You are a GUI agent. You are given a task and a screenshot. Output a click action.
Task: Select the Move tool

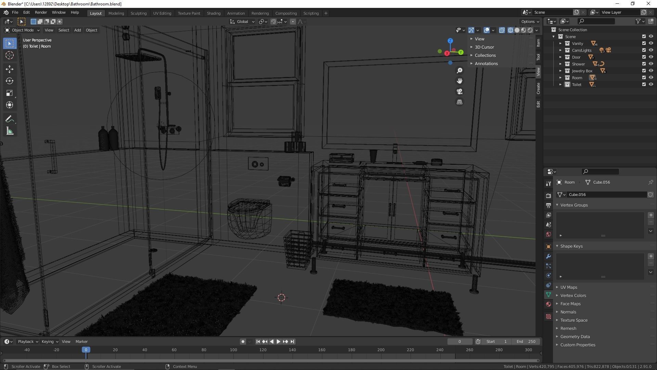pos(10,69)
